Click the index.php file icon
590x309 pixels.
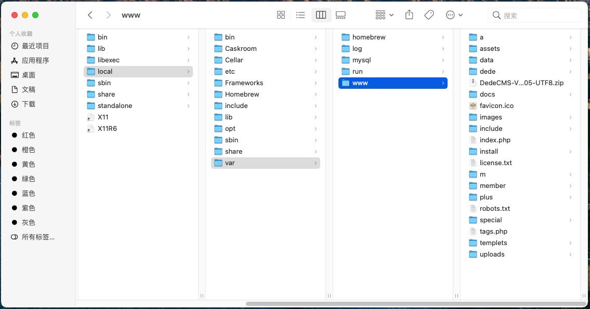473,140
